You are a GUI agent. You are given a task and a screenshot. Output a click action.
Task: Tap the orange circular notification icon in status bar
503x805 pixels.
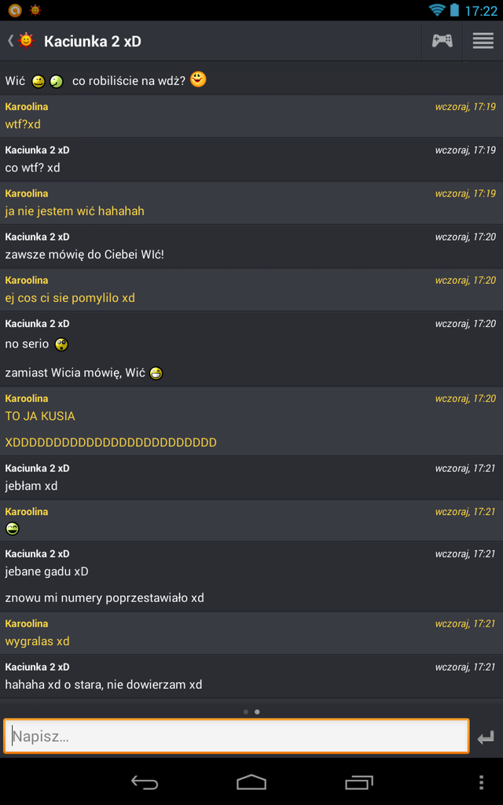coord(15,9)
